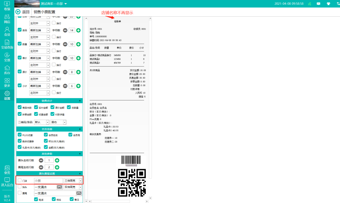
Task: Open on-screen keyboard for 票尾 field
Action: (79, 193)
